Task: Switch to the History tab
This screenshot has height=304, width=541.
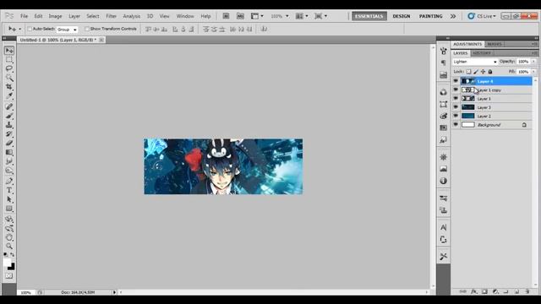Action: tap(482, 53)
